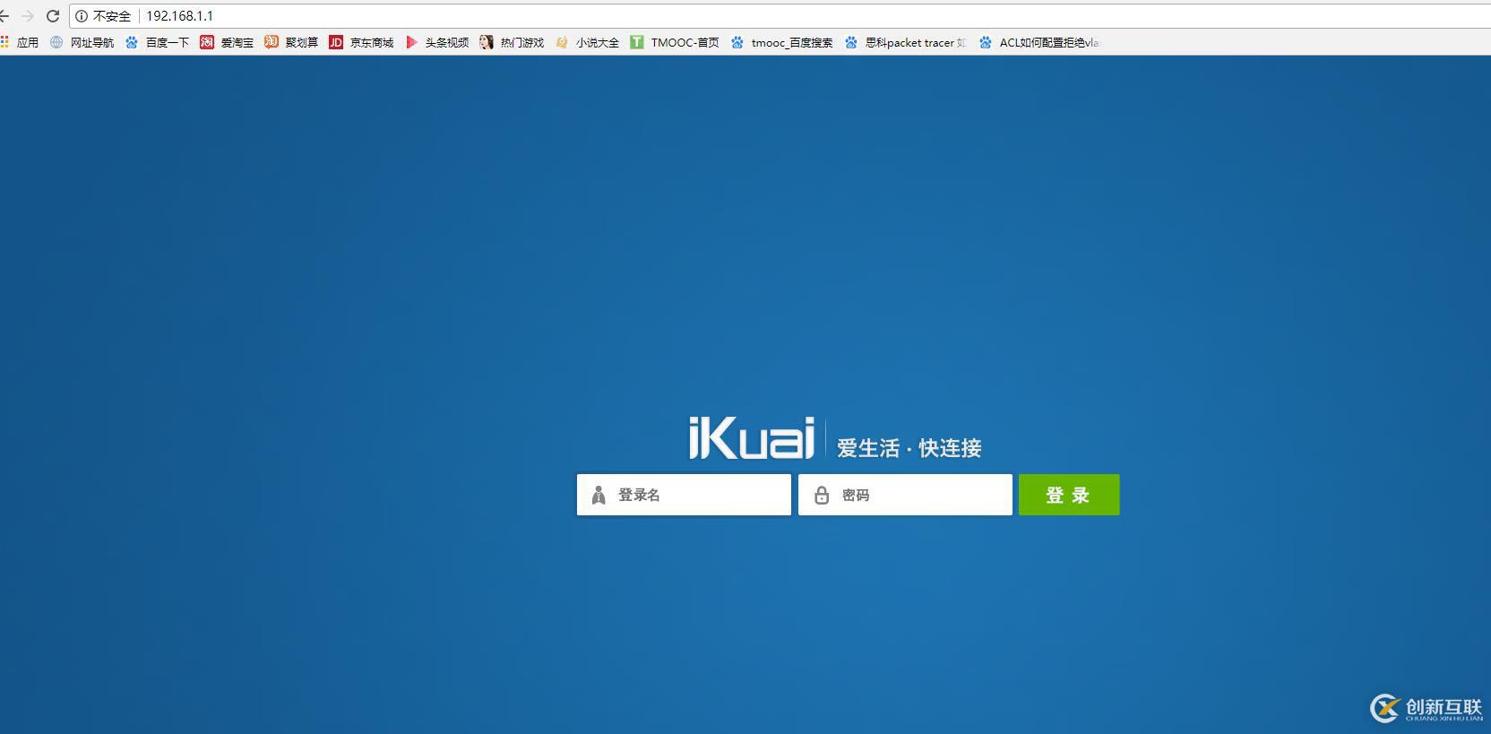1491x734 pixels.
Task: Click the user icon in the 登录名 field
Action: [x=599, y=495]
